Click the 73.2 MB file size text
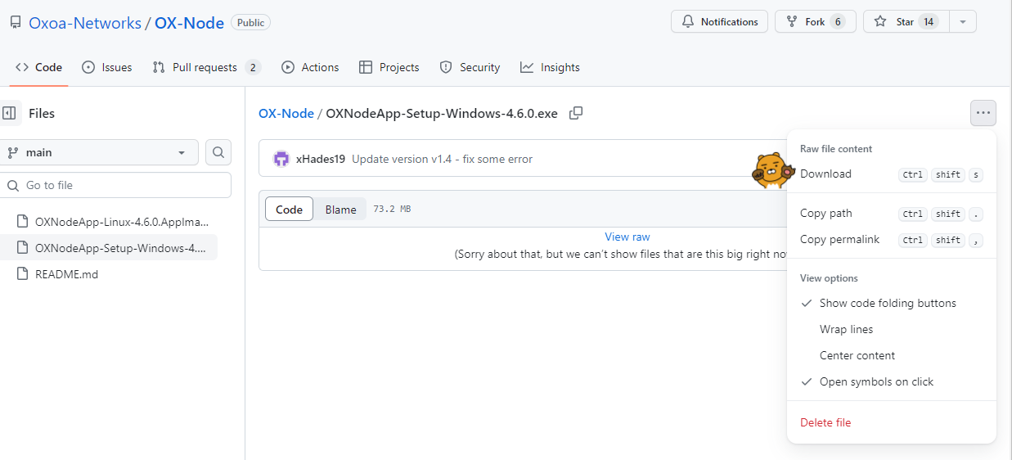The height and width of the screenshot is (460, 1012). (392, 210)
